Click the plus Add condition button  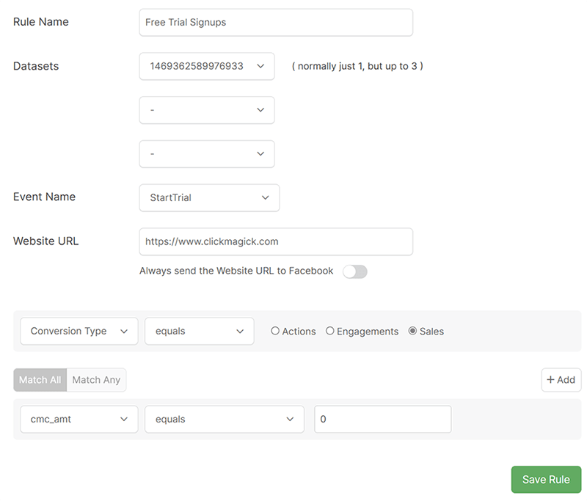(561, 380)
